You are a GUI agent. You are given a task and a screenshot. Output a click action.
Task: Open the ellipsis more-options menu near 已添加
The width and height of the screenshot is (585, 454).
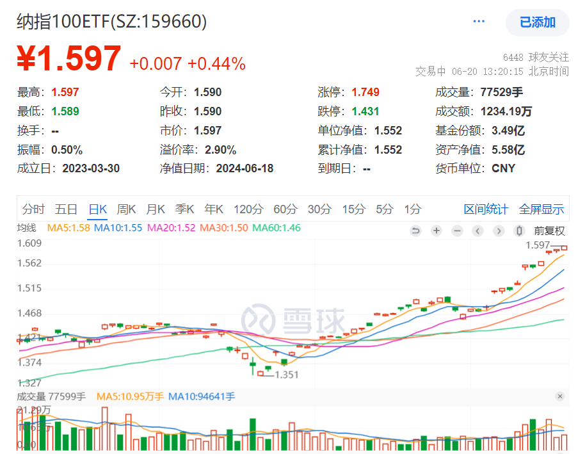[x=479, y=20]
